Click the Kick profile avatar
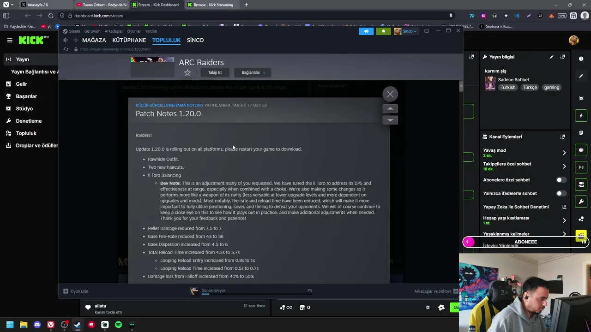The image size is (591, 332). coord(574,41)
